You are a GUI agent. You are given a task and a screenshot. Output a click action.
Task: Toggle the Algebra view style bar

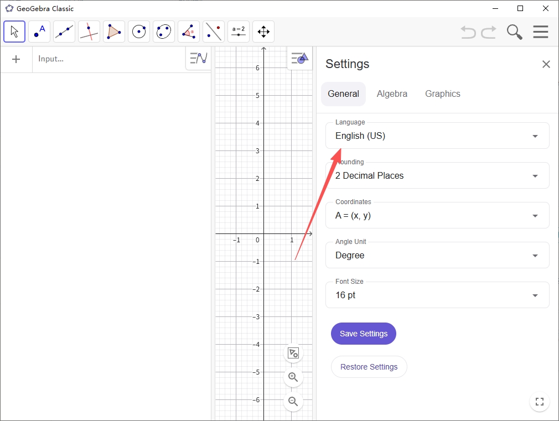click(x=199, y=58)
